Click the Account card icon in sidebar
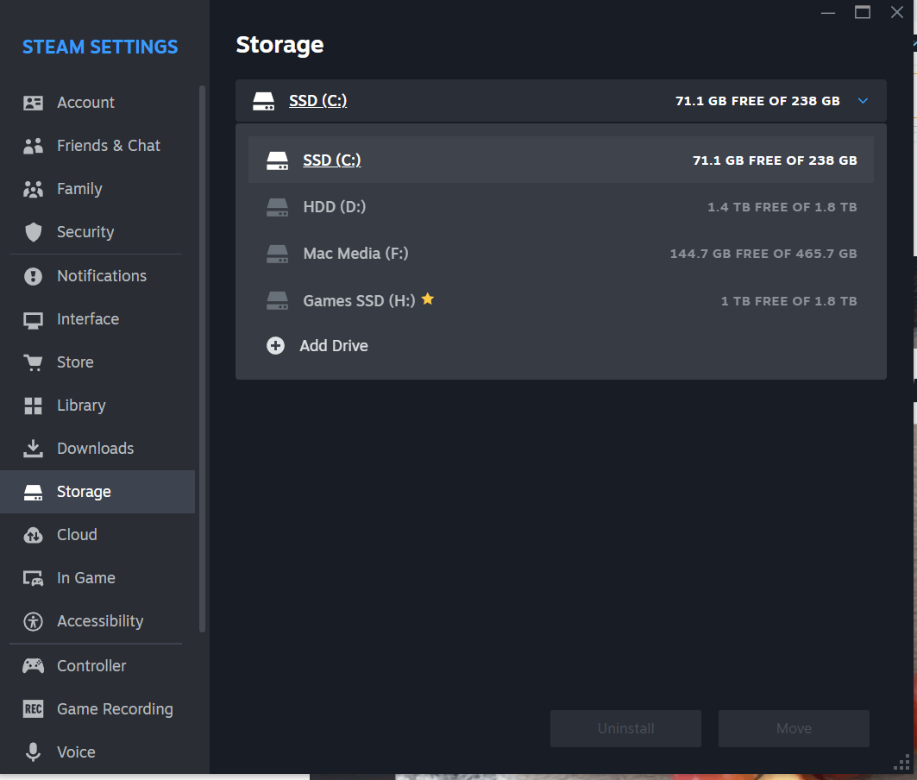The width and height of the screenshot is (917, 780). click(x=34, y=103)
